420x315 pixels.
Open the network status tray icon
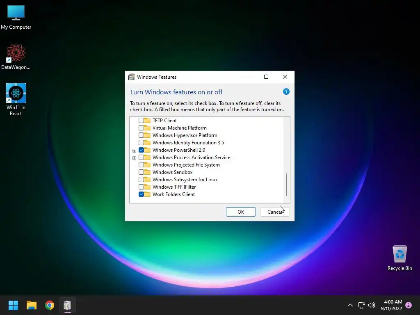pos(362,305)
